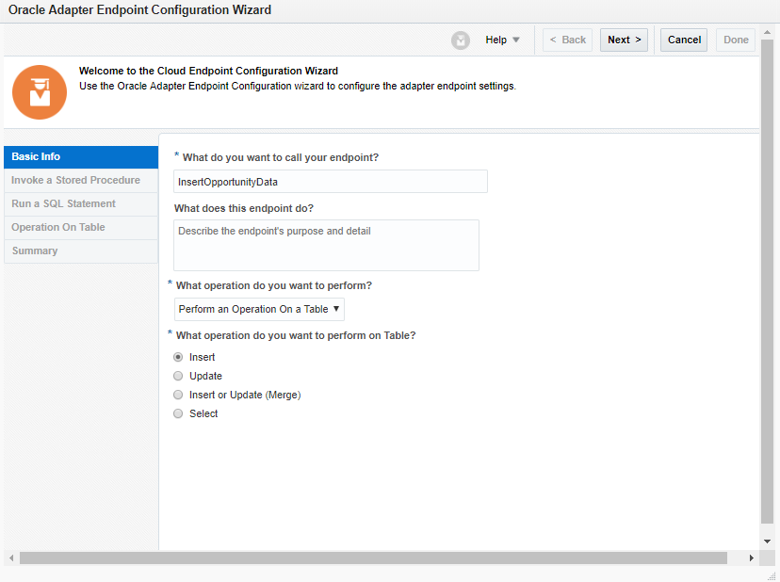The width and height of the screenshot is (780, 582).
Task: Click the endpoint name field InsertOpportunityData
Action: pos(331,182)
